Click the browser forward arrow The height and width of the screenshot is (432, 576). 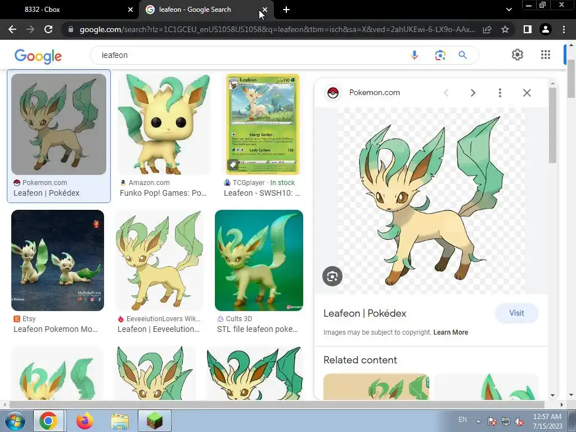coord(30,29)
